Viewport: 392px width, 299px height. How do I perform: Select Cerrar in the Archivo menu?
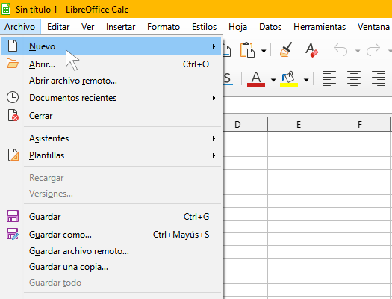tap(111, 116)
